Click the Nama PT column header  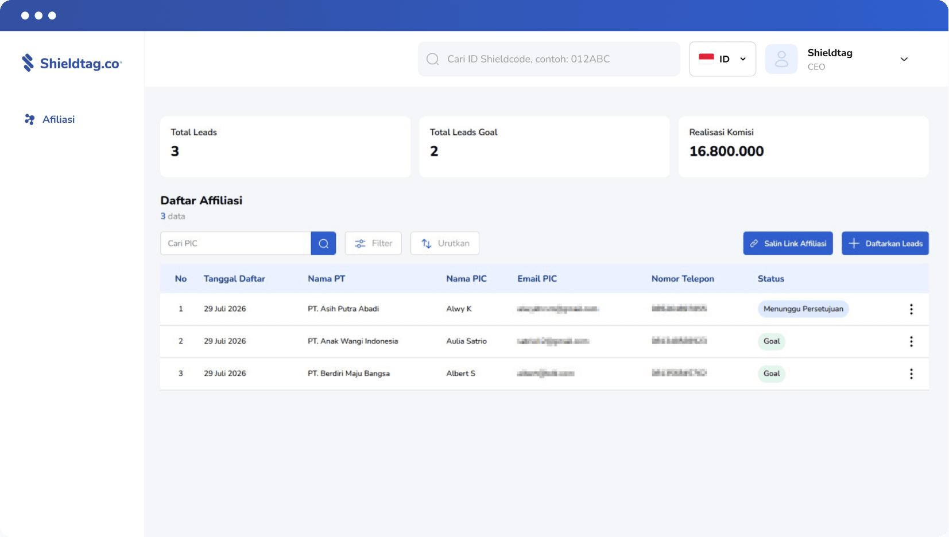point(326,279)
